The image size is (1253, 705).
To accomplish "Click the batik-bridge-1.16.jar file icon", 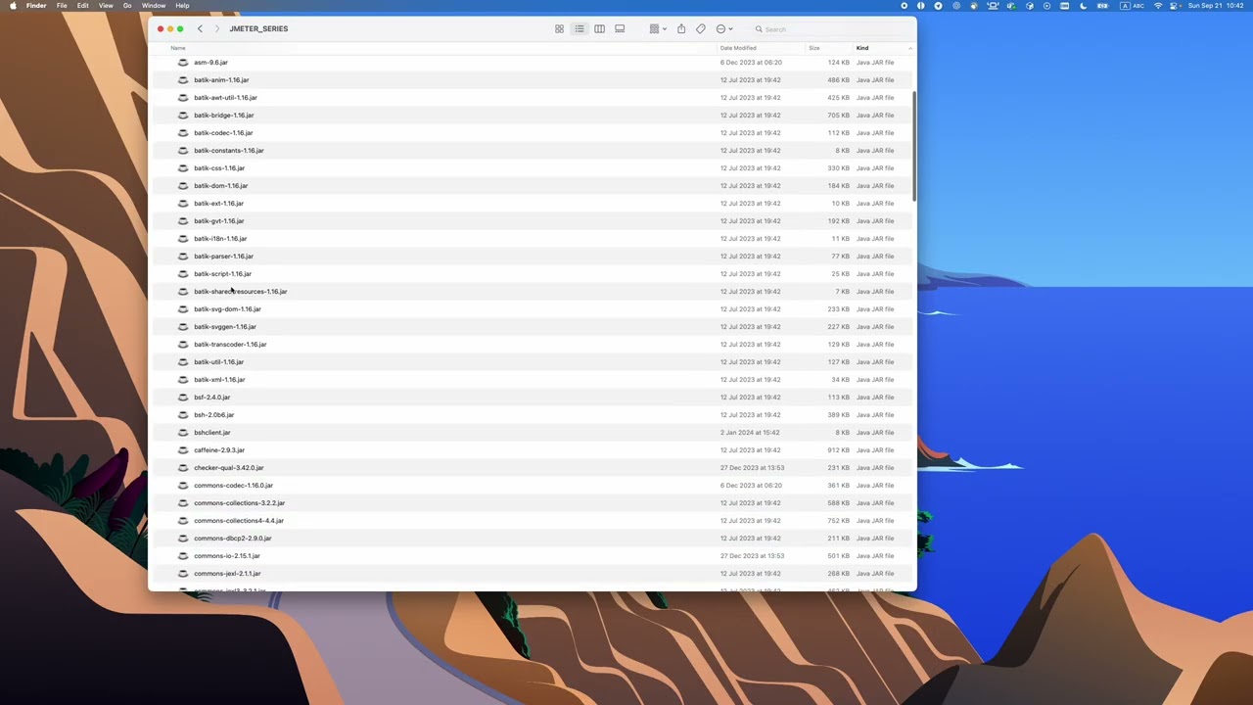I will [x=183, y=116].
